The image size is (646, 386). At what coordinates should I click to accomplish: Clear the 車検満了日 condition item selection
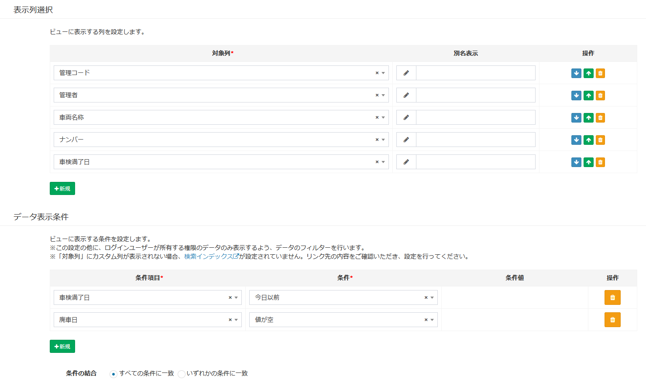click(x=230, y=297)
